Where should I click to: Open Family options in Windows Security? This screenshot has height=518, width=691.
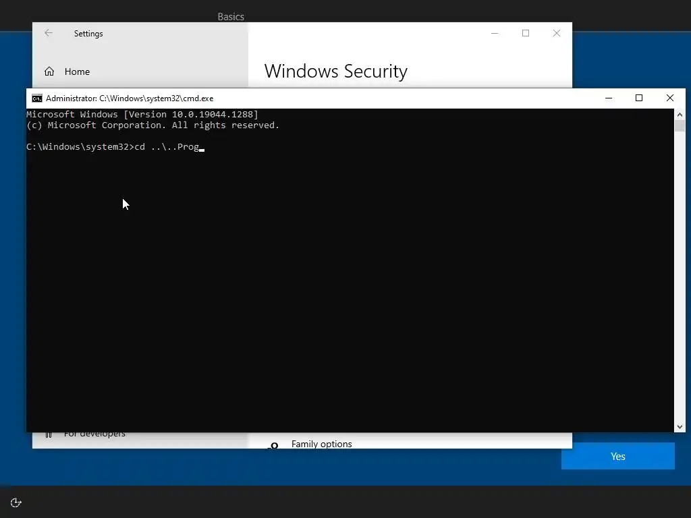[x=321, y=444]
